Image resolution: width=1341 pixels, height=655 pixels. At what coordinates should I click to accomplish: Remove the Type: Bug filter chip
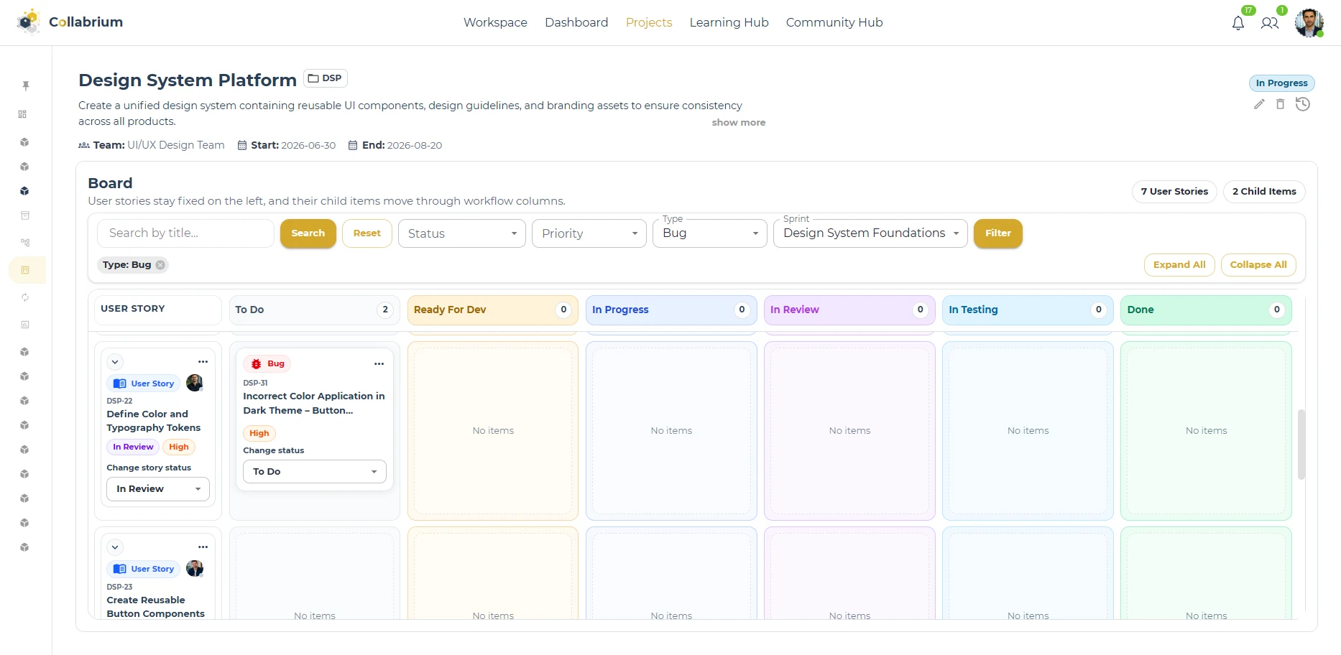click(160, 265)
